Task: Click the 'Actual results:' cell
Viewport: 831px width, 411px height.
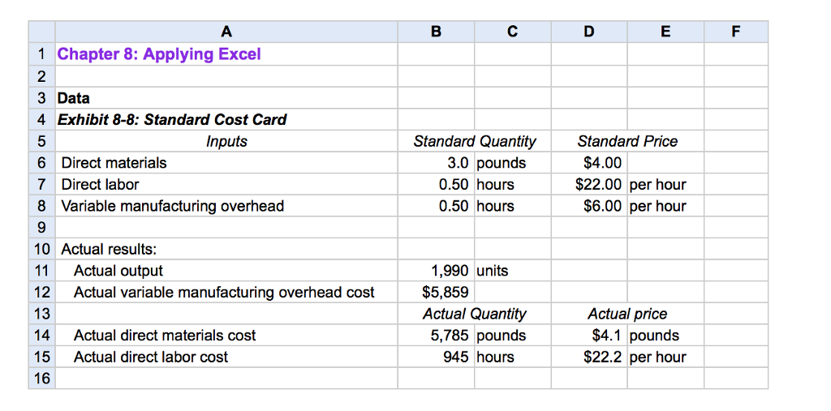Action: 226,249
